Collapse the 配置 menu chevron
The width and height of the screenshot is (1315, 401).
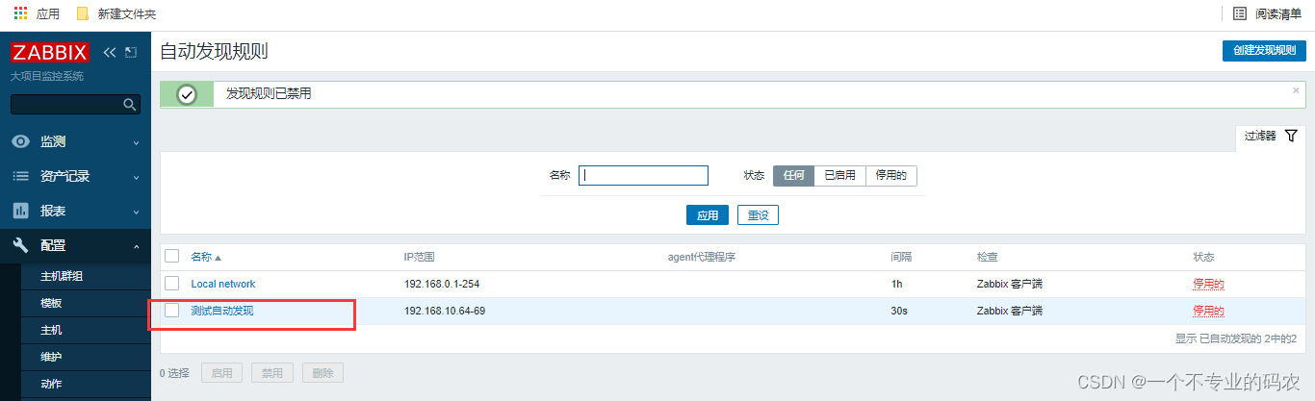click(x=136, y=246)
